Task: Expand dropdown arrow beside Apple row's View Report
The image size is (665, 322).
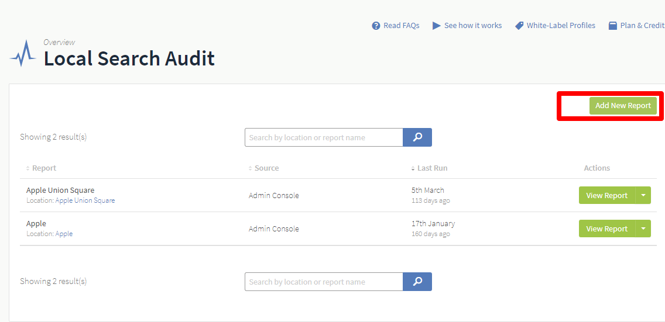Action: pyautogui.click(x=643, y=228)
